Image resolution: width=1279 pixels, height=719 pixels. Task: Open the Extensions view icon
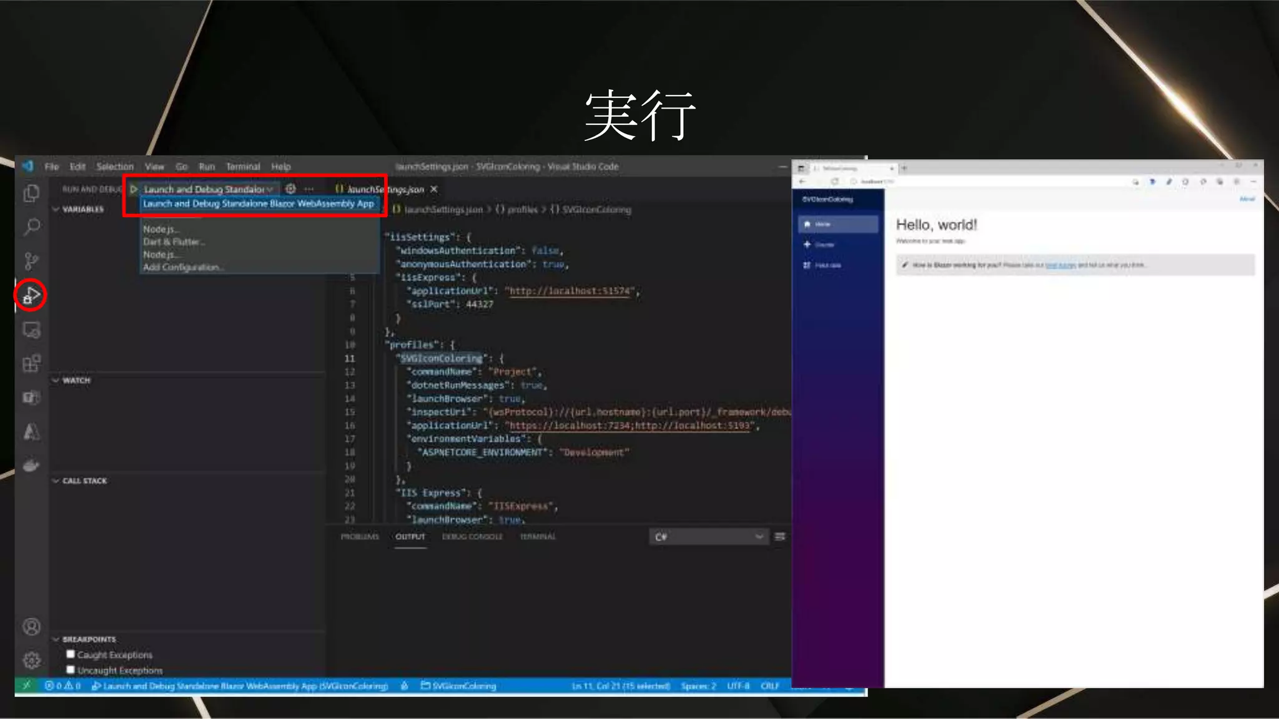coord(31,363)
